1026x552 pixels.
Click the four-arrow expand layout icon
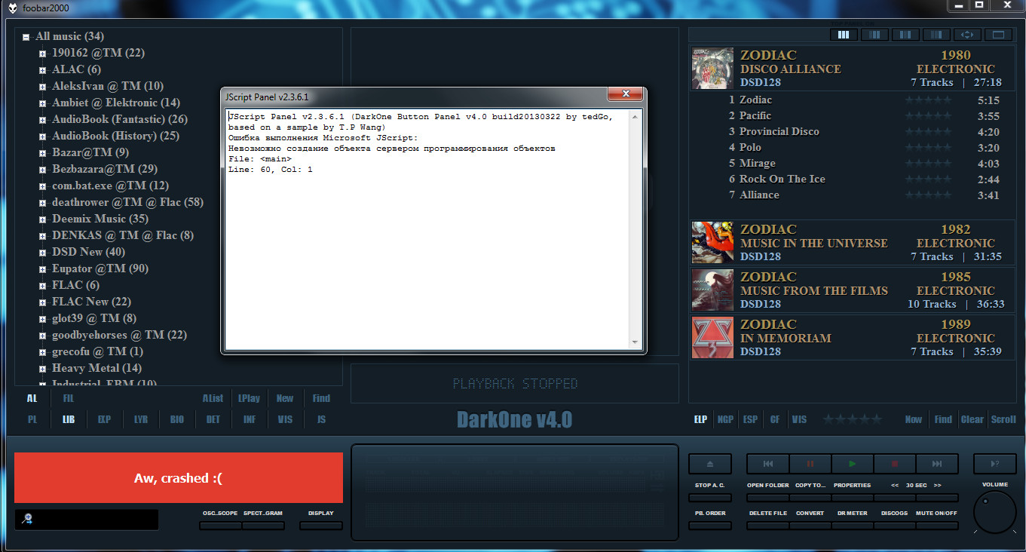(967, 35)
